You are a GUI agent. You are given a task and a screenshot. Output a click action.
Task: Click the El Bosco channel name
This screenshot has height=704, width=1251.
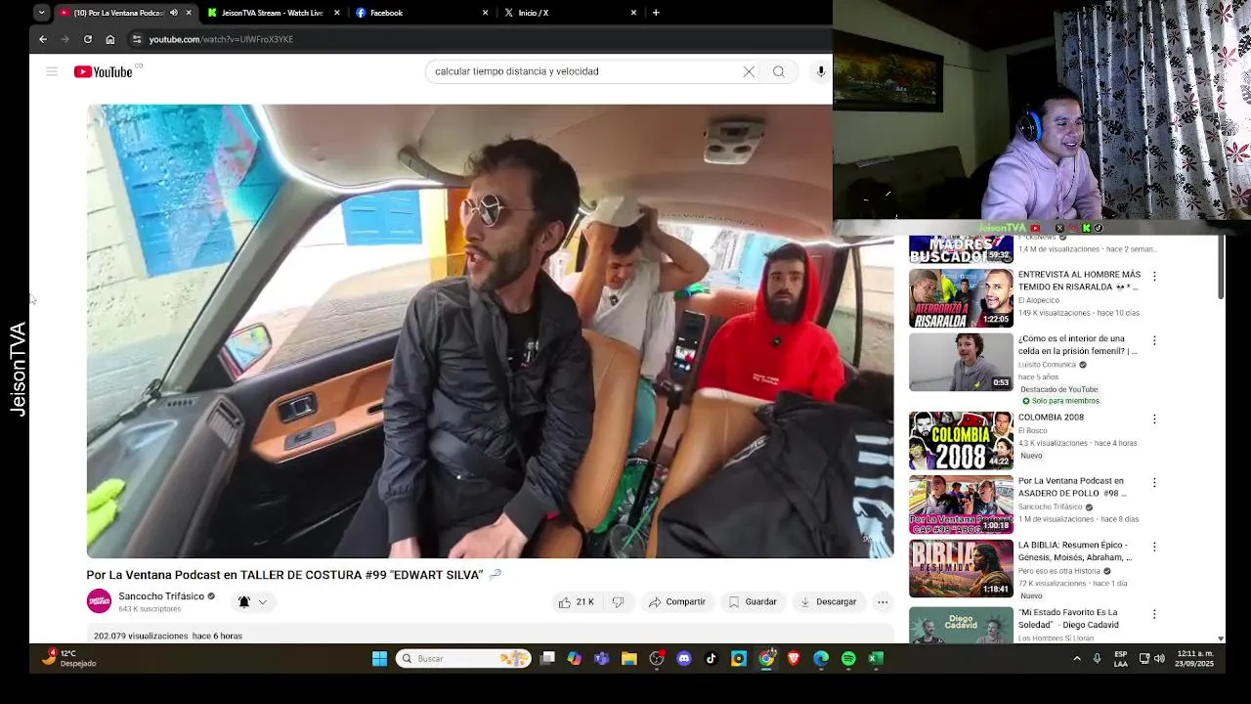1034,430
